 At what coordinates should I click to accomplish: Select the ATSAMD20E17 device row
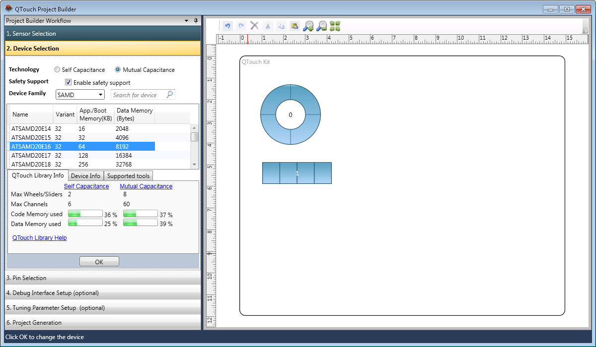82,155
